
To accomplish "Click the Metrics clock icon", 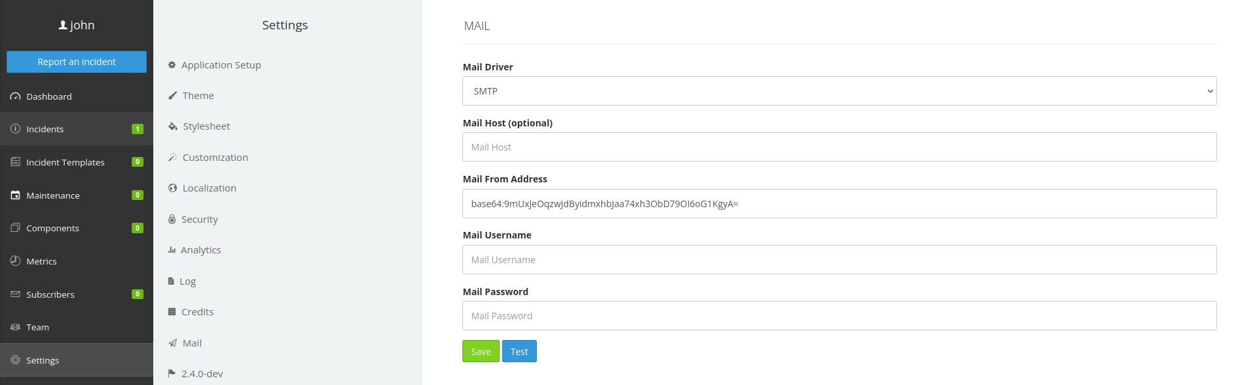I will pyautogui.click(x=15, y=261).
